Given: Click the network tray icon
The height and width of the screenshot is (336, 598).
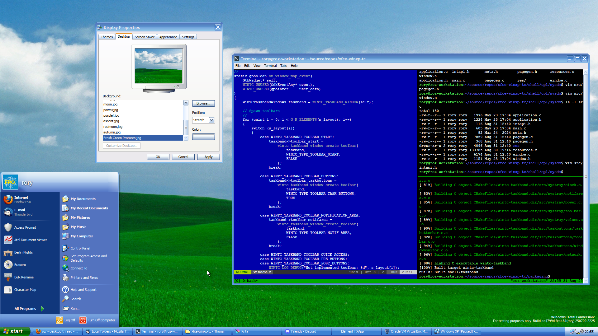Looking at the screenshot, I should [572, 332].
